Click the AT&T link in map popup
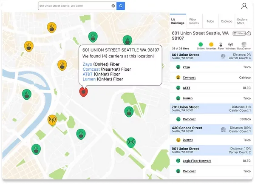This screenshot has width=255, height=184. pyautogui.click(x=87, y=74)
